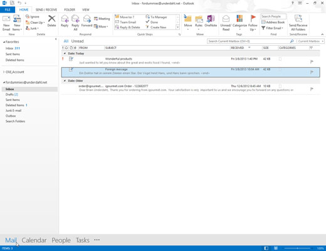Open Drafts folder in fordummies account
The width and height of the screenshot is (326, 251).
coord(12,95)
